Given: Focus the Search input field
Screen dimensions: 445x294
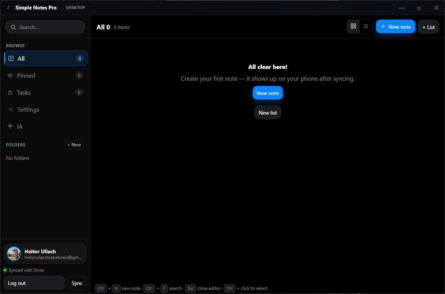Looking at the screenshot, I should (x=45, y=27).
